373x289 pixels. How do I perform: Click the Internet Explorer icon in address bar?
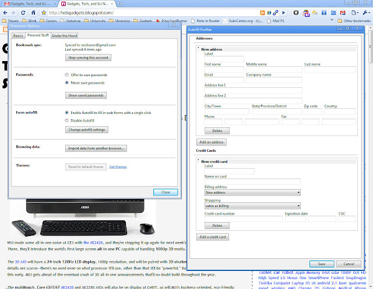tap(269, 13)
